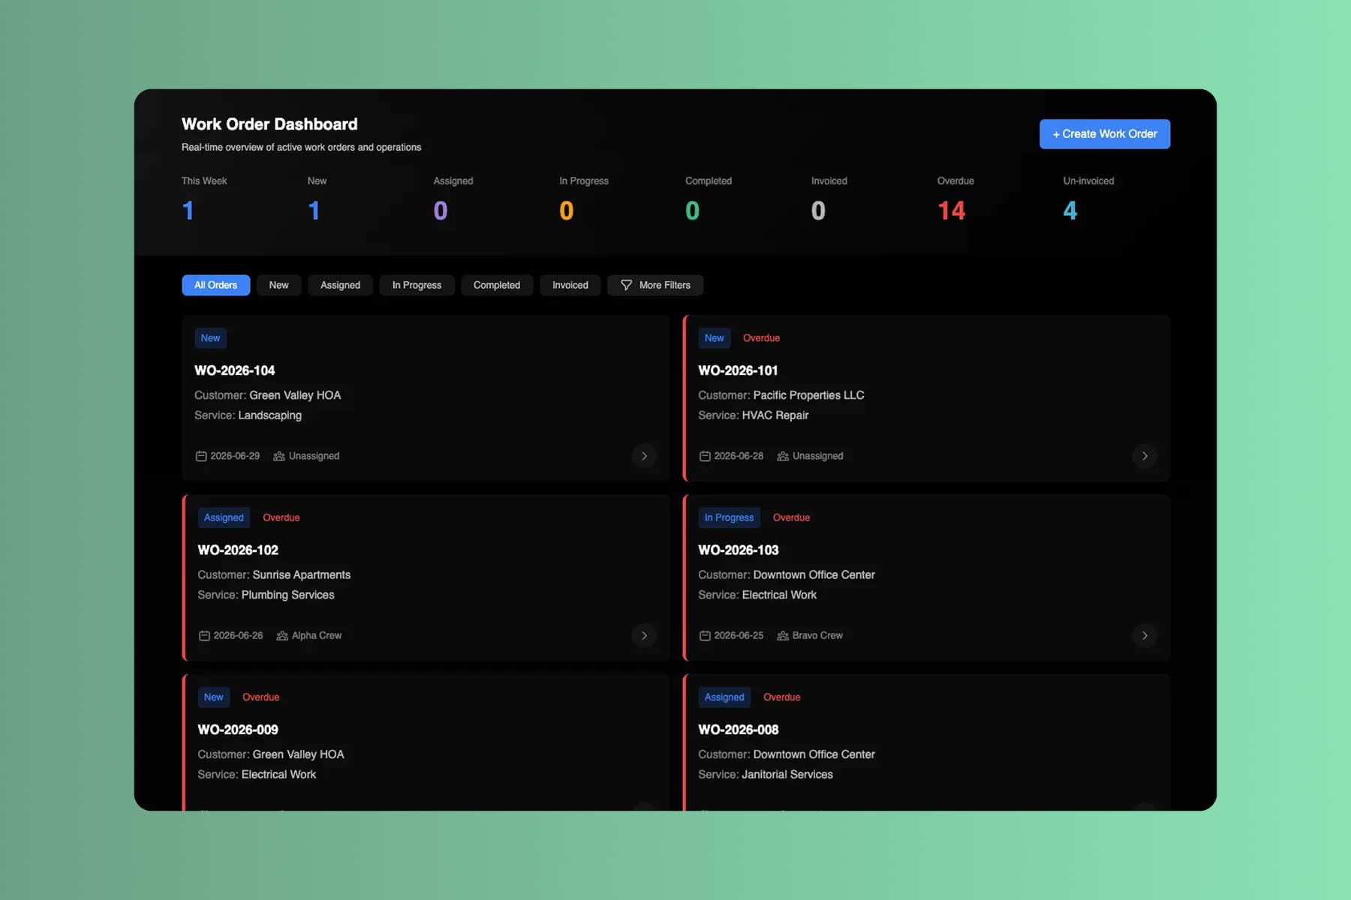Select the Invoiced filter tab
1351x900 pixels.
click(570, 285)
